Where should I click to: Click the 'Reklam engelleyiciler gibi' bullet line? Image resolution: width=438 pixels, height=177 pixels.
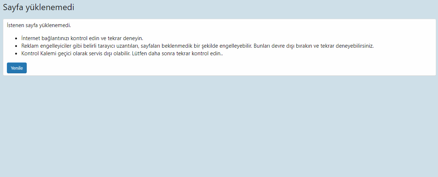coord(198,46)
